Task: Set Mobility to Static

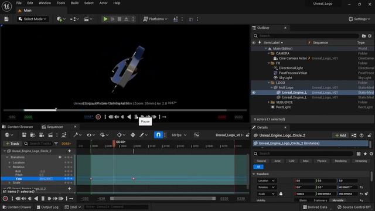Action: click(303, 200)
